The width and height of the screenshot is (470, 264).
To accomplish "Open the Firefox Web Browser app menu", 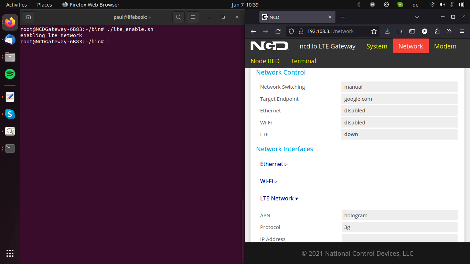I will tap(91, 4).
